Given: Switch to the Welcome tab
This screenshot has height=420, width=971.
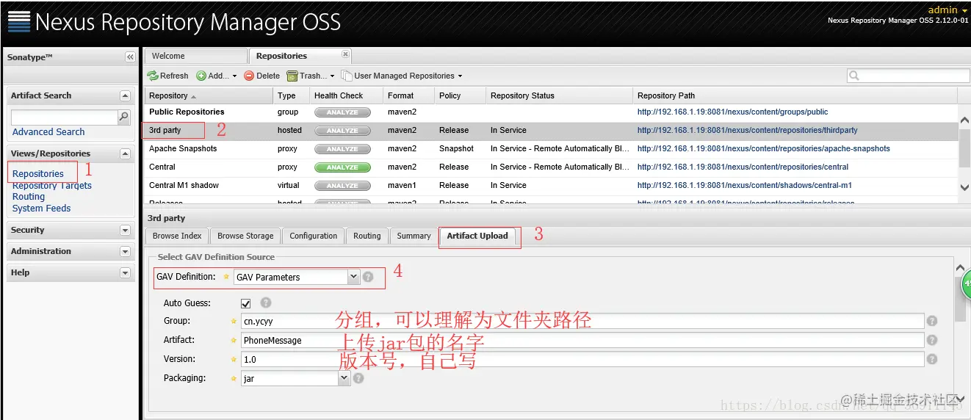Looking at the screenshot, I should click(x=195, y=56).
